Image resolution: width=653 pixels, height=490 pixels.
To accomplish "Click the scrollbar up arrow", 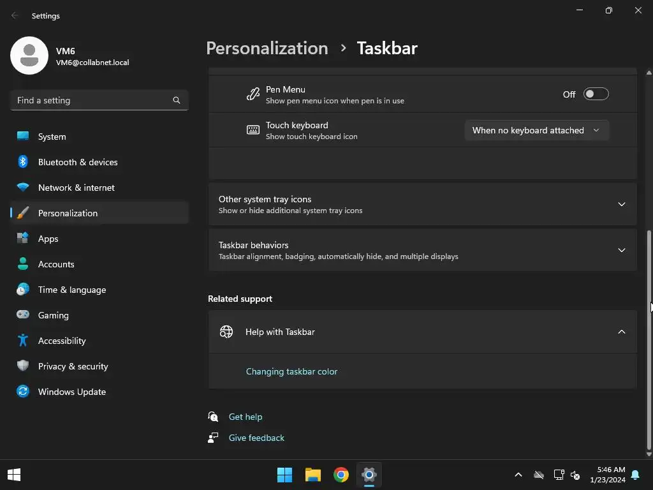I will (649, 73).
